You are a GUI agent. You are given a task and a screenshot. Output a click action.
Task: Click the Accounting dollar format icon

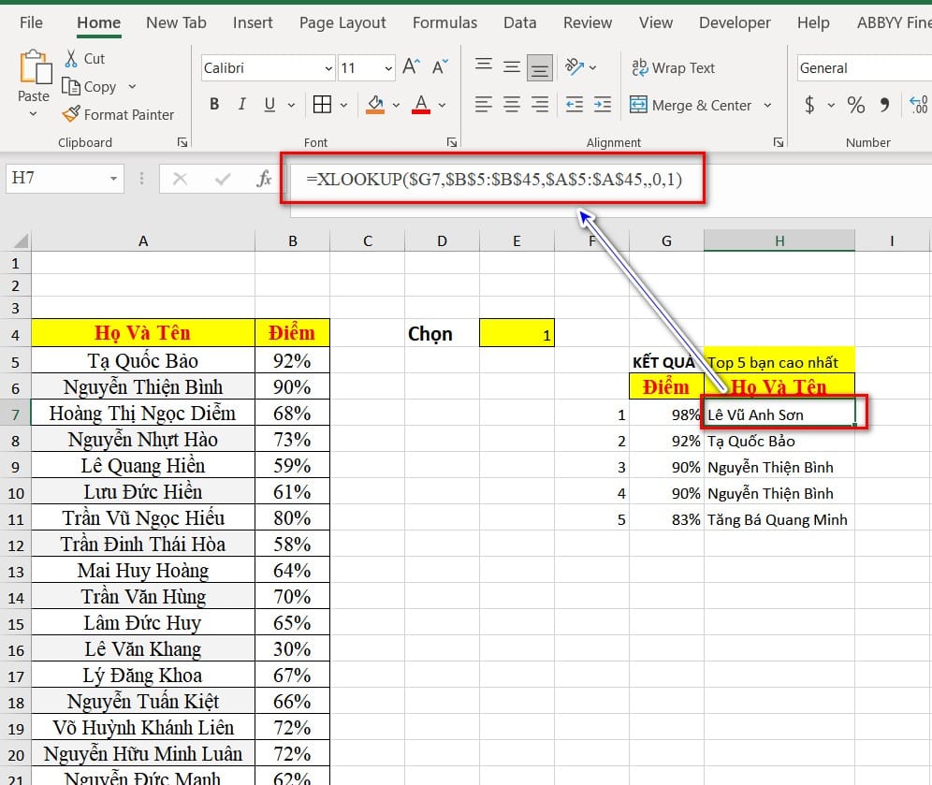tap(809, 105)
